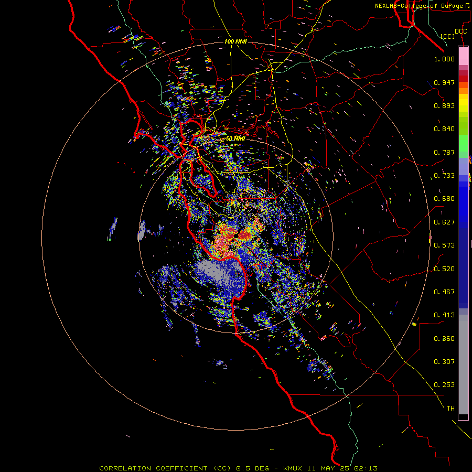Pick the light pink segment of the color bar
This screenshot has width=472, height=472.
(x=463, y=56)
